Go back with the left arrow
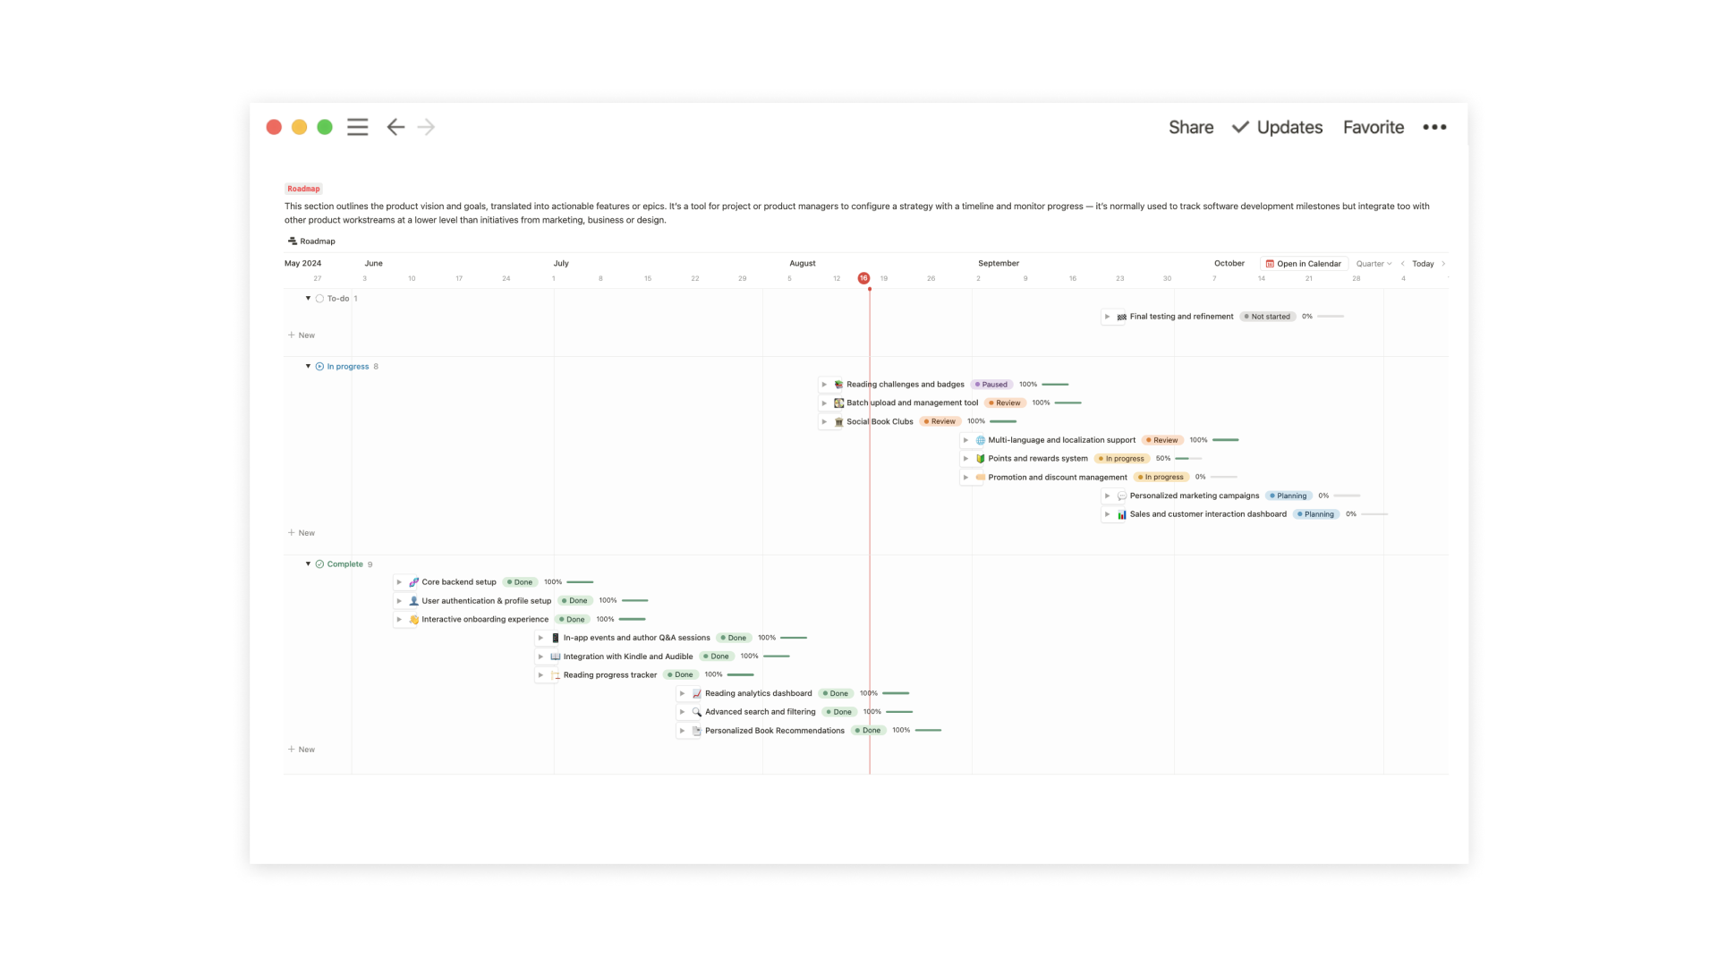Image resolution: width=1718 pixels, height=966 pixels. click(395, 127)
